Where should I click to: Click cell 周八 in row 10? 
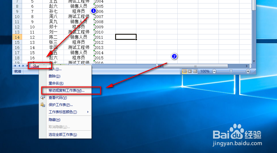coord(53,17)
